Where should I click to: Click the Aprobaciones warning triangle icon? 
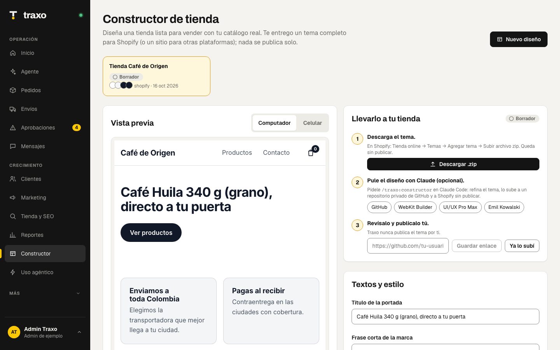pos(13,128)
